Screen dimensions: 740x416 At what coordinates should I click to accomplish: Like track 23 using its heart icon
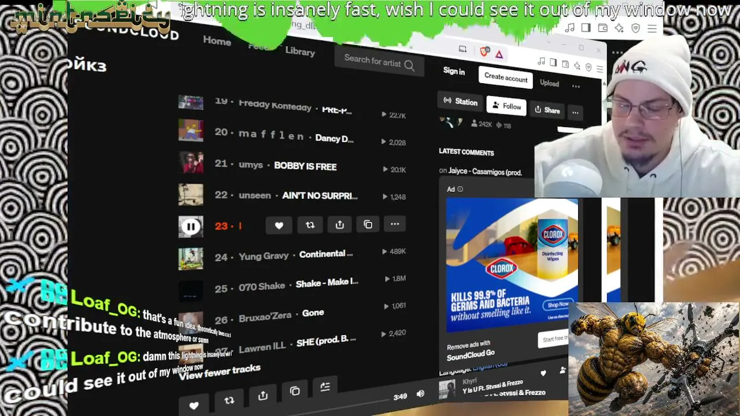coord(279,225)
